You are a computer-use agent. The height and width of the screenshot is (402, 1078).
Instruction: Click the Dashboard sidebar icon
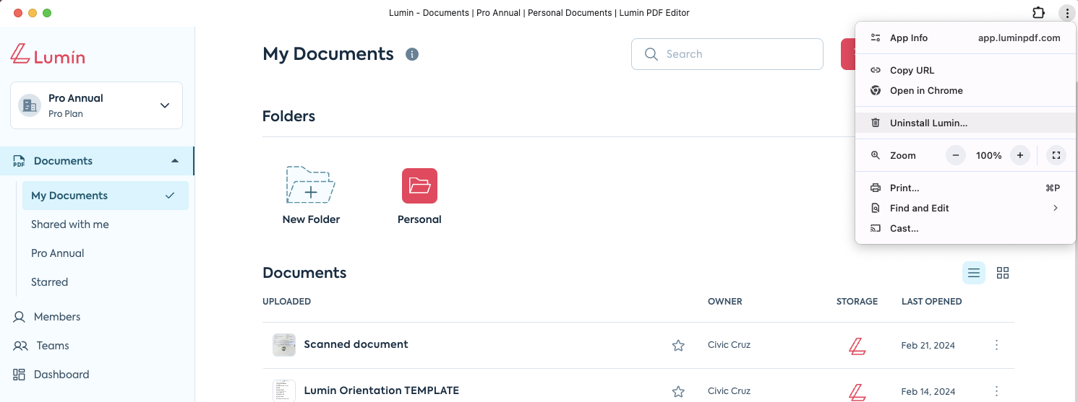point(20,375)
